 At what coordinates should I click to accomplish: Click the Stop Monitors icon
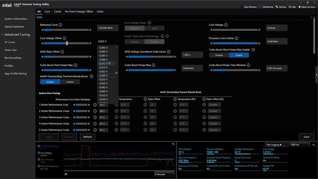click(x=242, y=6)
